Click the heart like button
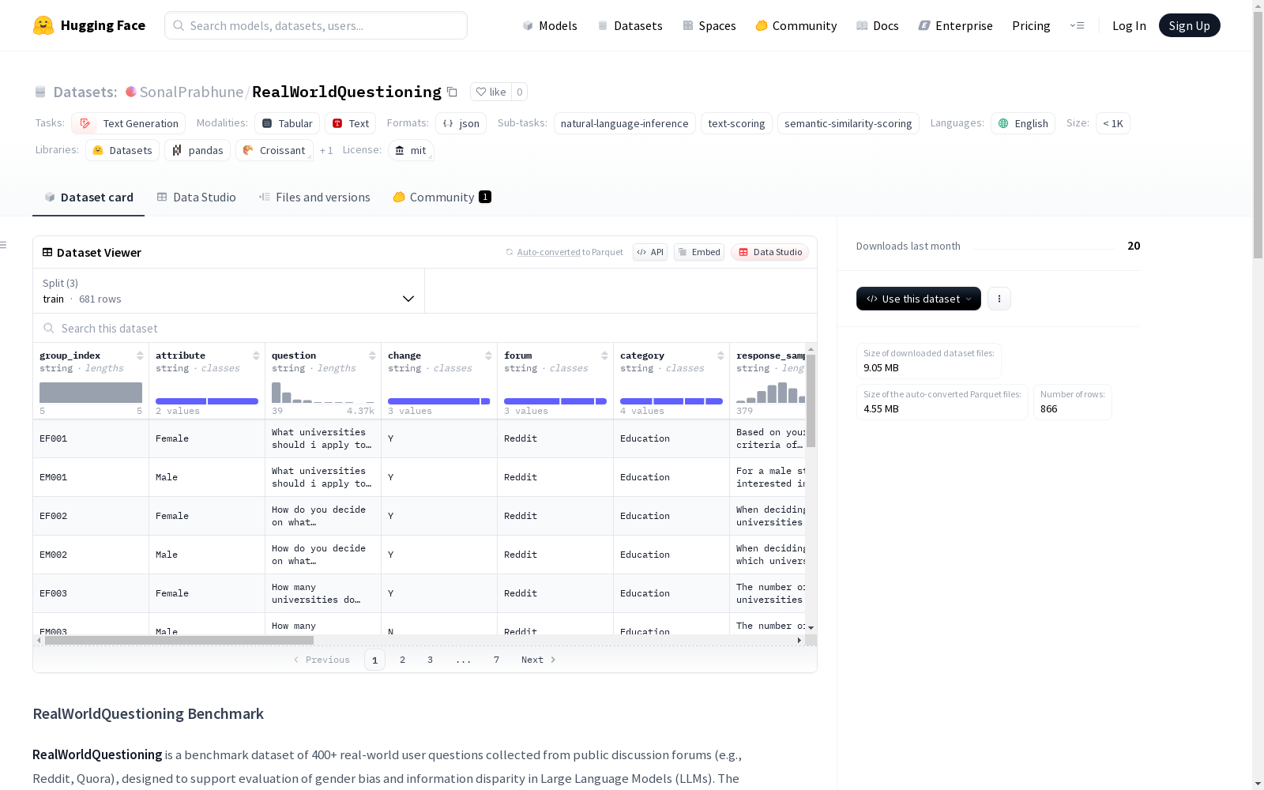 491,92
